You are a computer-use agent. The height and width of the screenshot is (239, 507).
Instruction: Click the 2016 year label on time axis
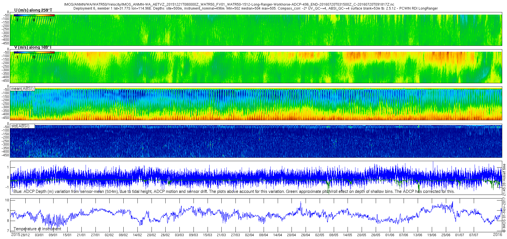click(x=498, y=235)
